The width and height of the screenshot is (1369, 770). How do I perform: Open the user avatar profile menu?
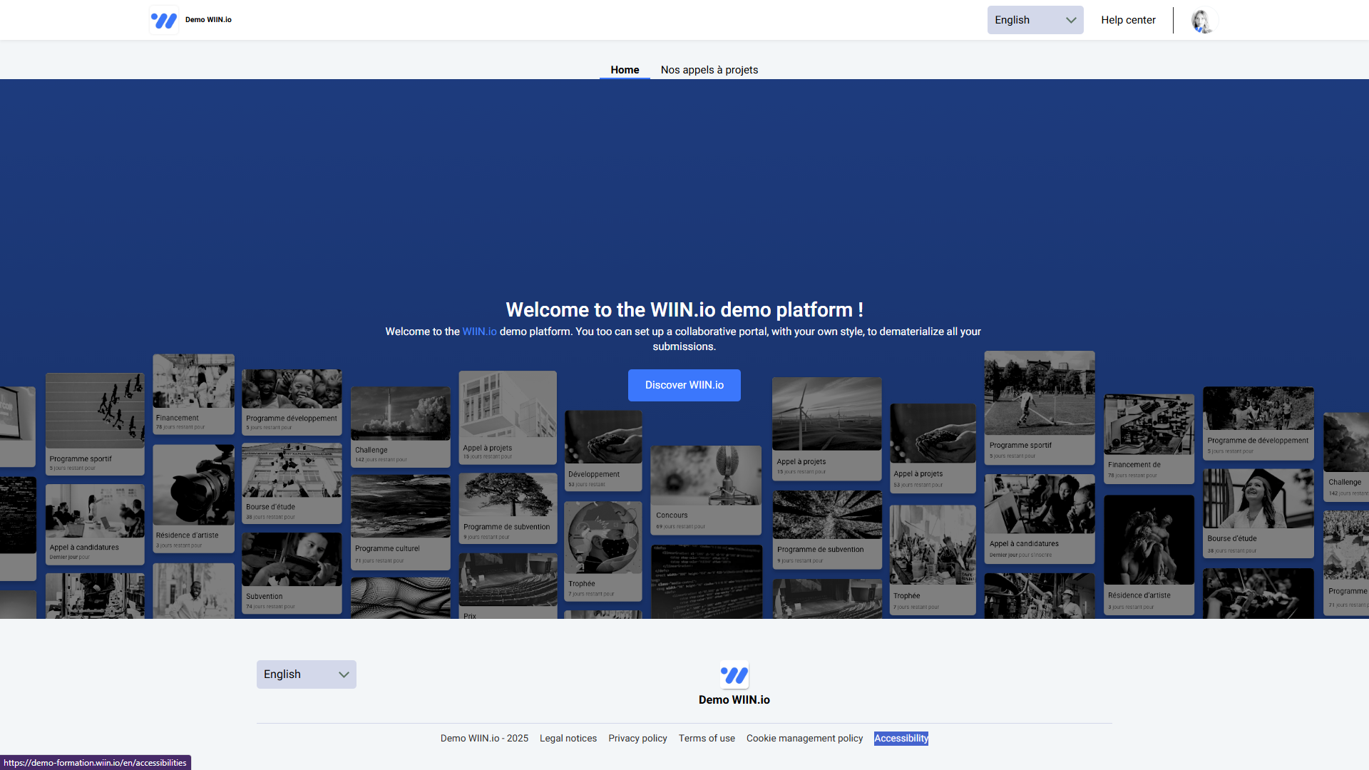pyautogui.click(x=1202, y=21)
